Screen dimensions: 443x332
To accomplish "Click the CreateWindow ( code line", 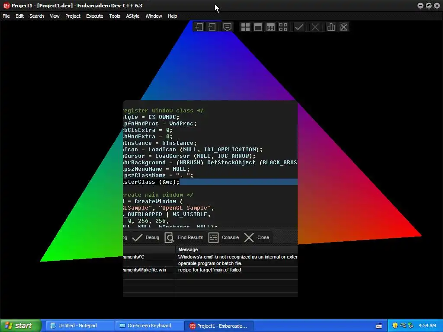I will click(153, 201).
